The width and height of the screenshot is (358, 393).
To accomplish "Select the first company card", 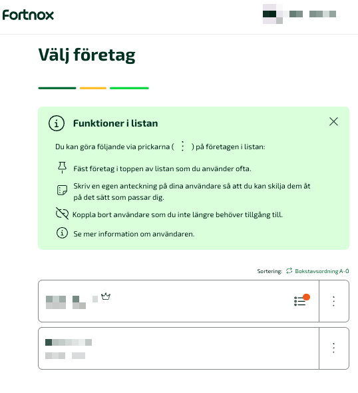I will click(x=178, y=301).
